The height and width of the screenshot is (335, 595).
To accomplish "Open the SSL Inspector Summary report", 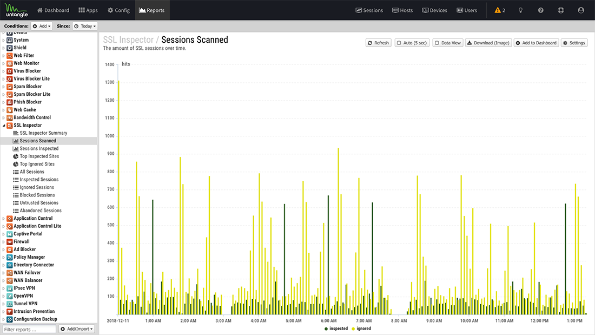I will tap(43, 133).
